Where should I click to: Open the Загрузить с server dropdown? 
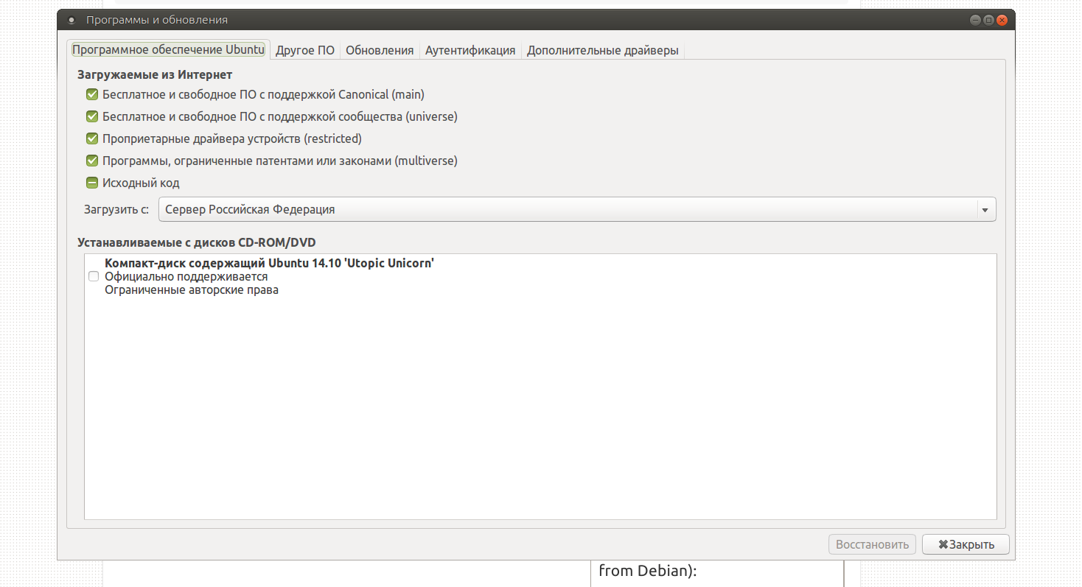coord(577,209)
